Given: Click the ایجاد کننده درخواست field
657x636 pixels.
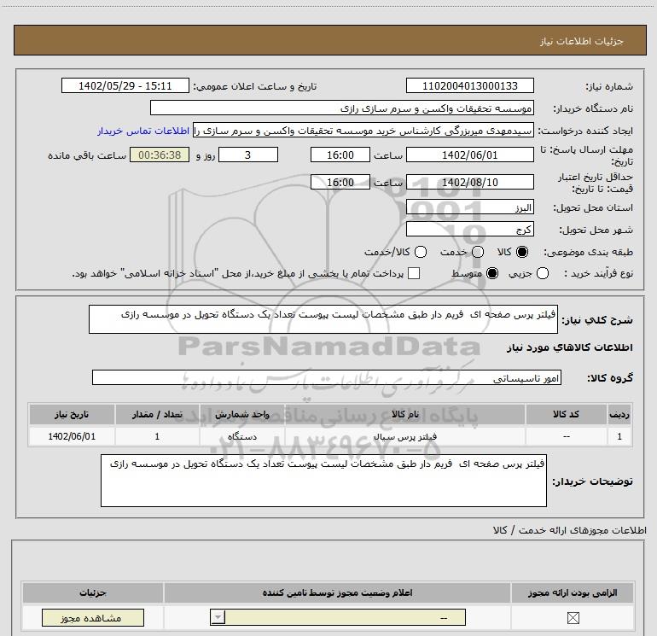Looking at the screenshot, I should (363, 131).
